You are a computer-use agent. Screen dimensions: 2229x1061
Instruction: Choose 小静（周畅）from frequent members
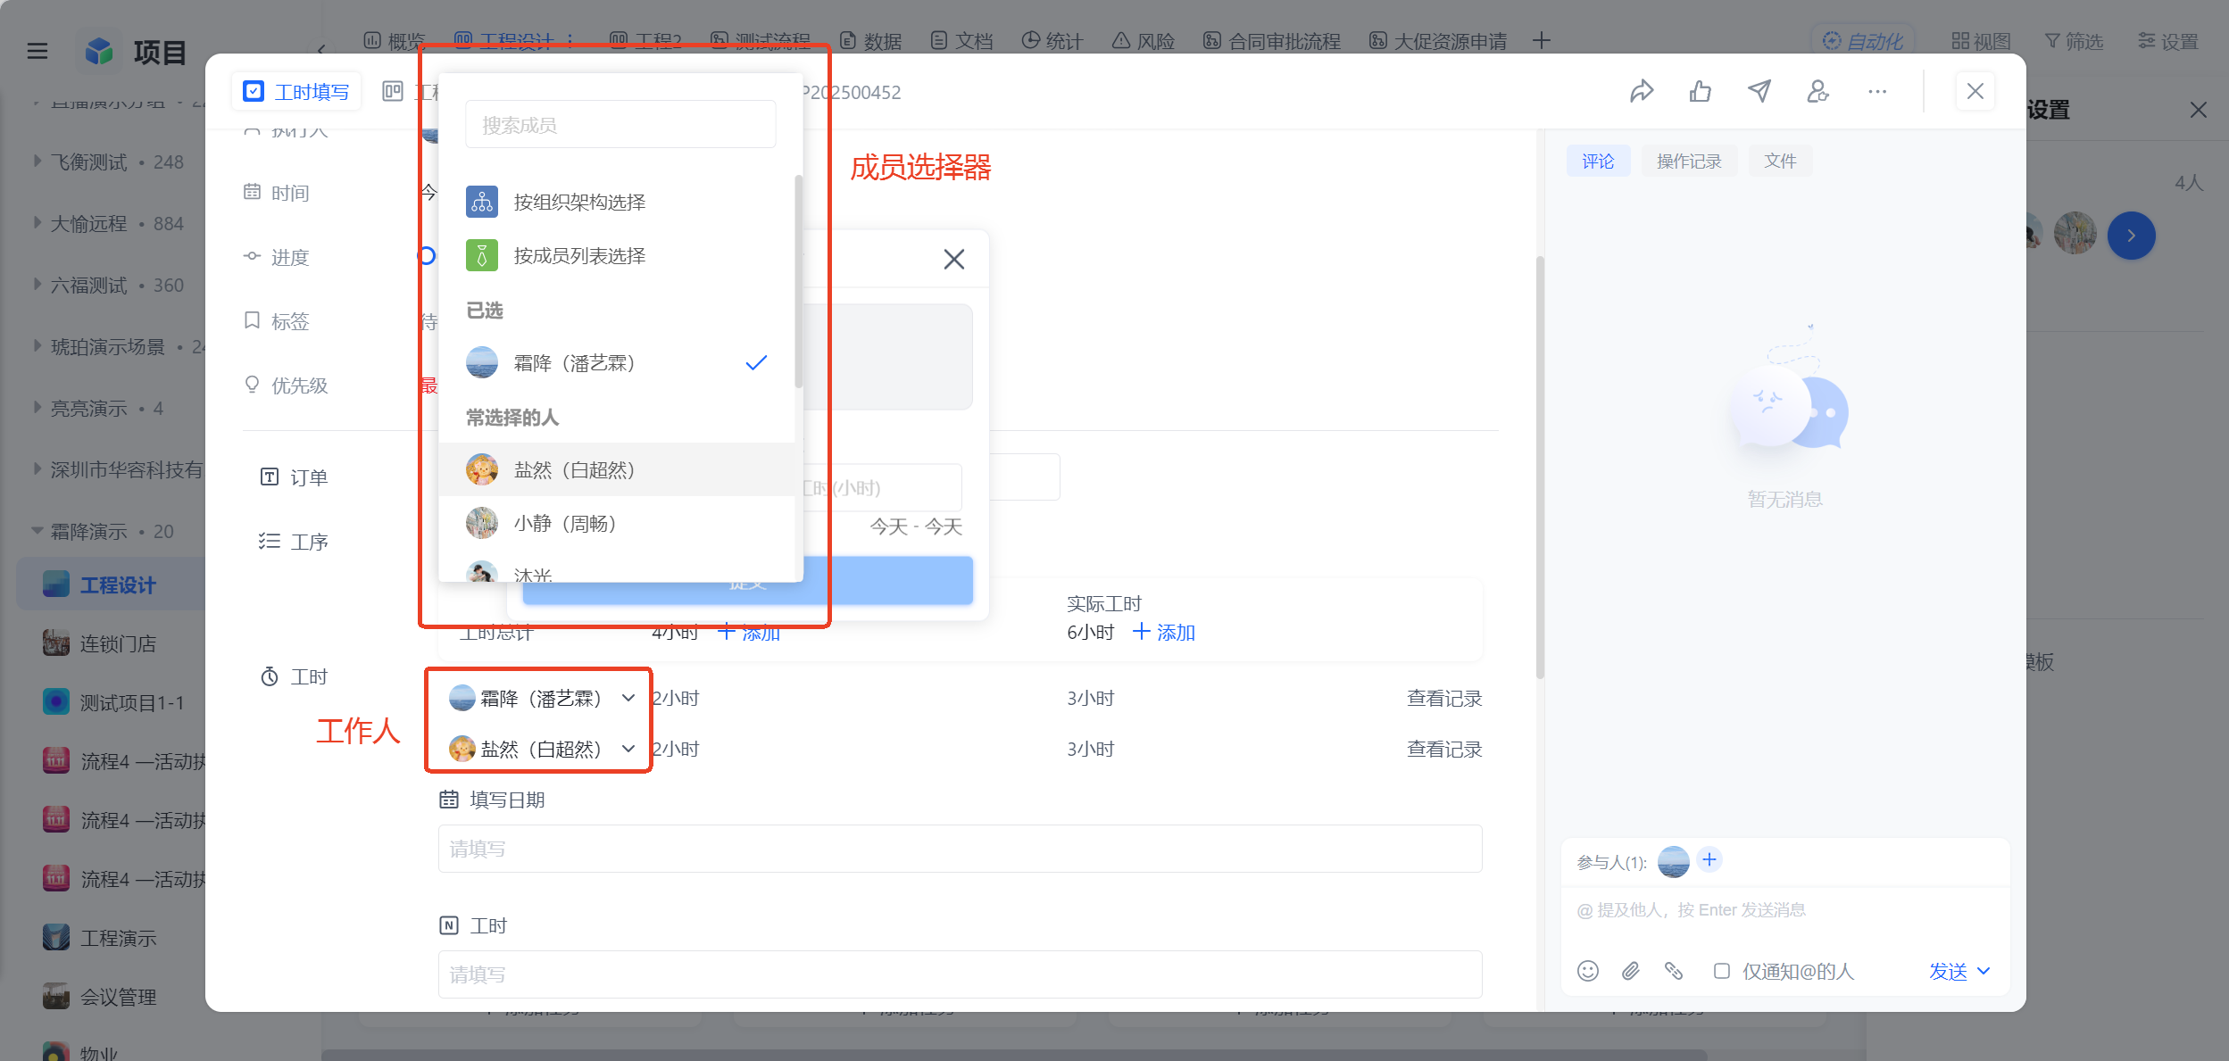(x=617, y=524)
